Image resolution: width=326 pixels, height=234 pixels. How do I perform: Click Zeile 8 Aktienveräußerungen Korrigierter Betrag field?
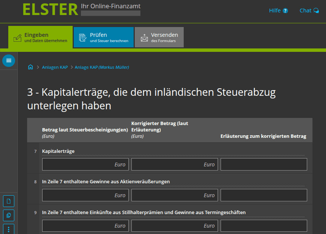click(174, 195)
